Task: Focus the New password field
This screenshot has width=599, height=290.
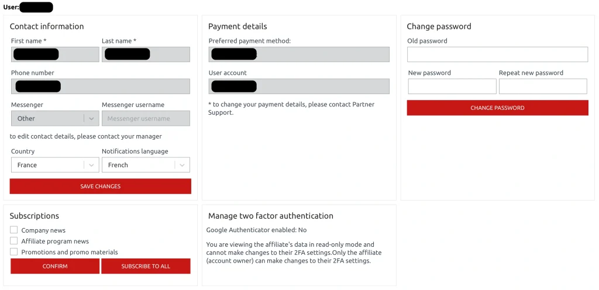Action: pos(452,86)
